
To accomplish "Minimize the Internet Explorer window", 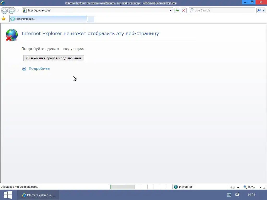I will [245, 2].
